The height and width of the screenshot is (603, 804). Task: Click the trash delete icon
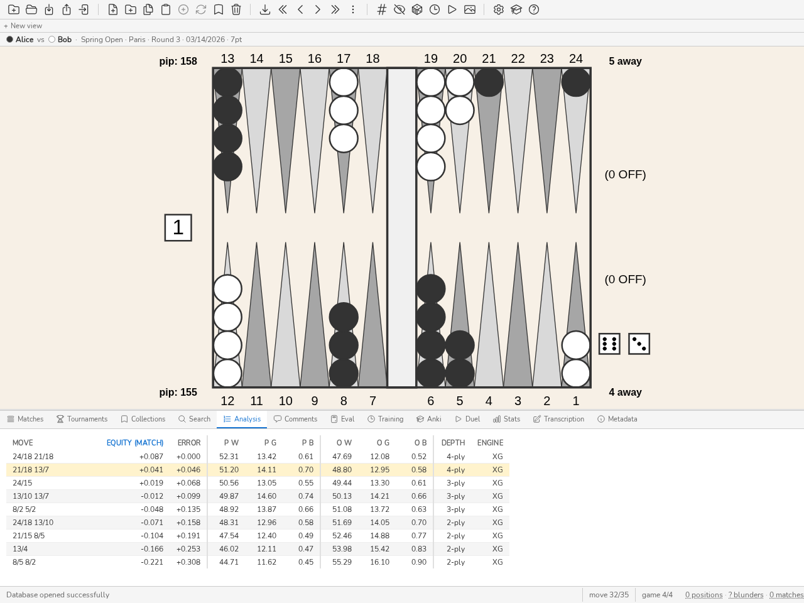pos(236,9)
